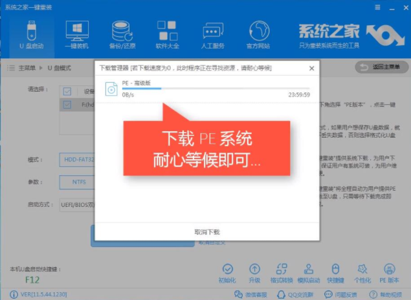This screenshot has height=300, width=411.
Task: Click 取消下载 to cancel the download
Action: pos(207,232)
